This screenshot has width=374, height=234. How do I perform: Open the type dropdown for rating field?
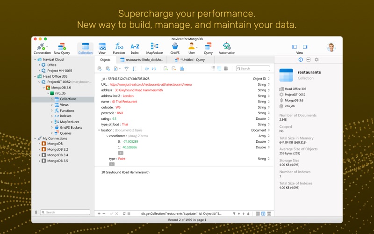click(269, 119)
